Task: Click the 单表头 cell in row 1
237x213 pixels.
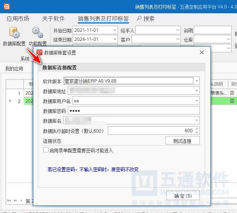Action: point(219,93)
